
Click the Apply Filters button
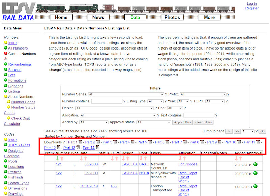point(183,122)
